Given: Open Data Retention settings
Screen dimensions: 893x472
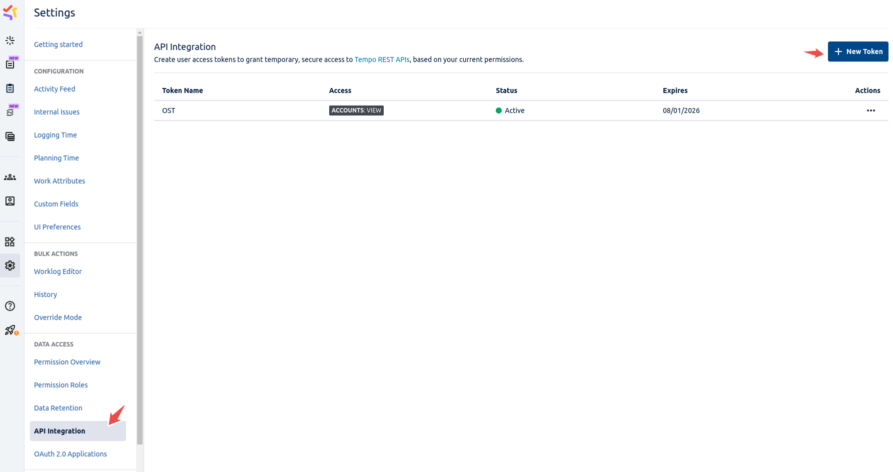Looking at the screenshot, I should [x=58, y=408].
